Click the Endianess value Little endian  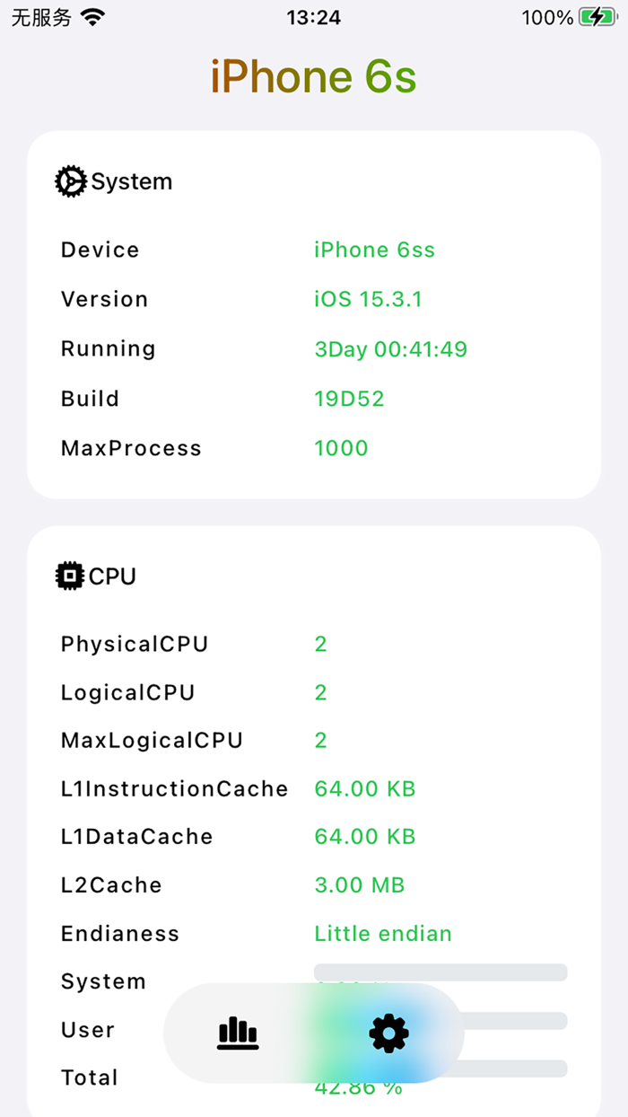click(x=383, y=933)
